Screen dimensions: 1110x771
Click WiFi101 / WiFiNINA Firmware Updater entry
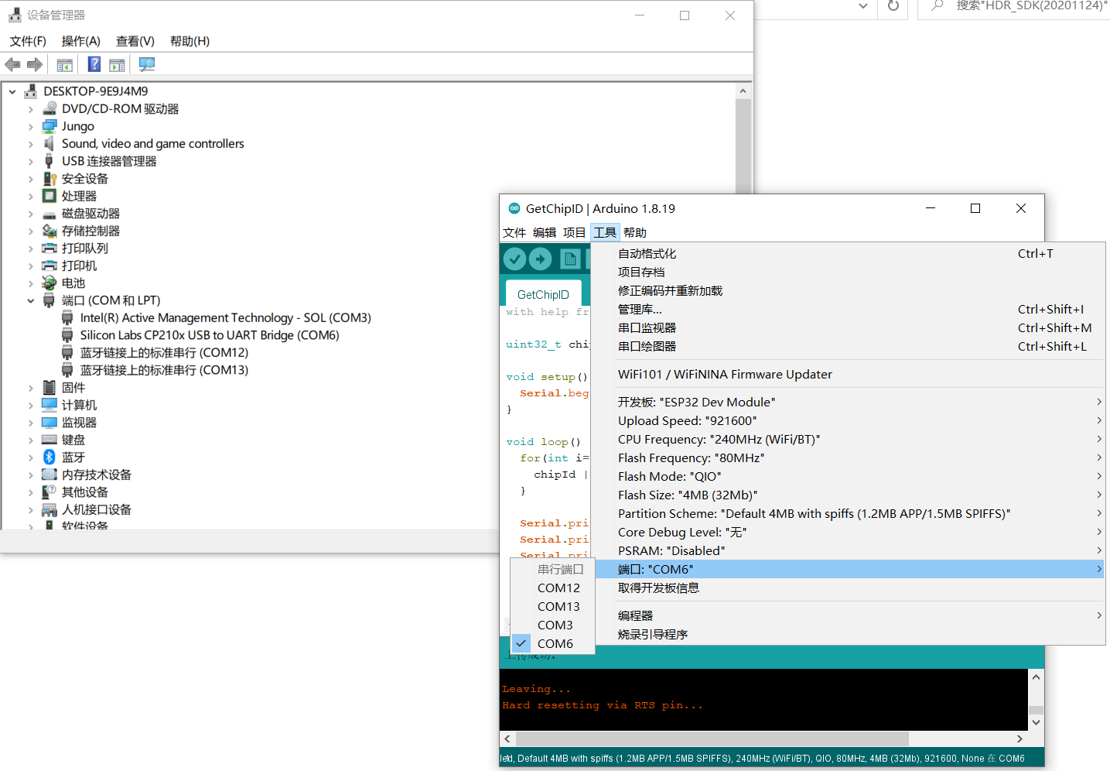(849, 374)
